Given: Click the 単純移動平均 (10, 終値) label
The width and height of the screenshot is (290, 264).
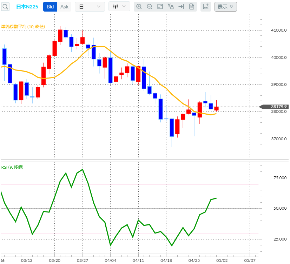Looking at the screenshot, I should (x=22, y=26).
